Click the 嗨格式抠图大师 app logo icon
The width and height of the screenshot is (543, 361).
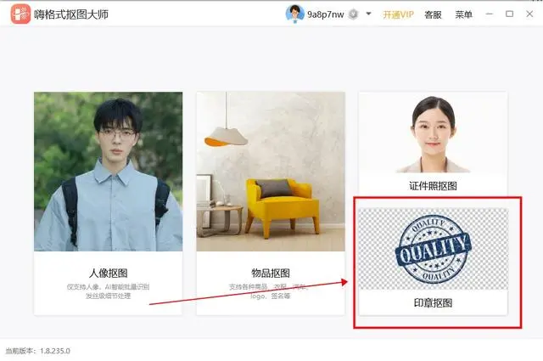coord(20,14)
